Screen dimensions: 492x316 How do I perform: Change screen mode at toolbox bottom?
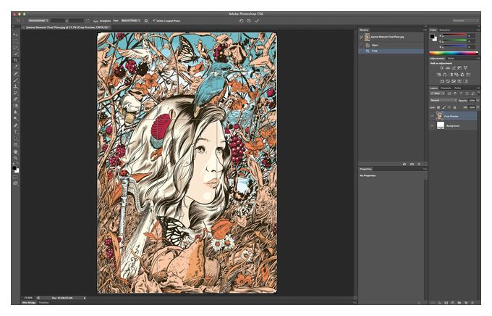point(15,183)
